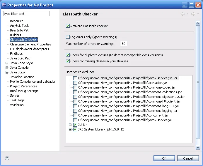Select the commons-logging.jar path row
The height and width of the screenshot is (166, 203).
coord(127,111)
